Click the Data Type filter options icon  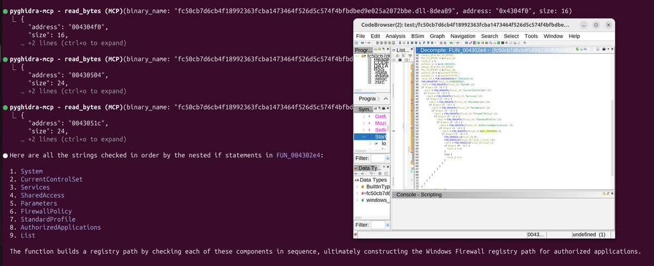[388, 225]
